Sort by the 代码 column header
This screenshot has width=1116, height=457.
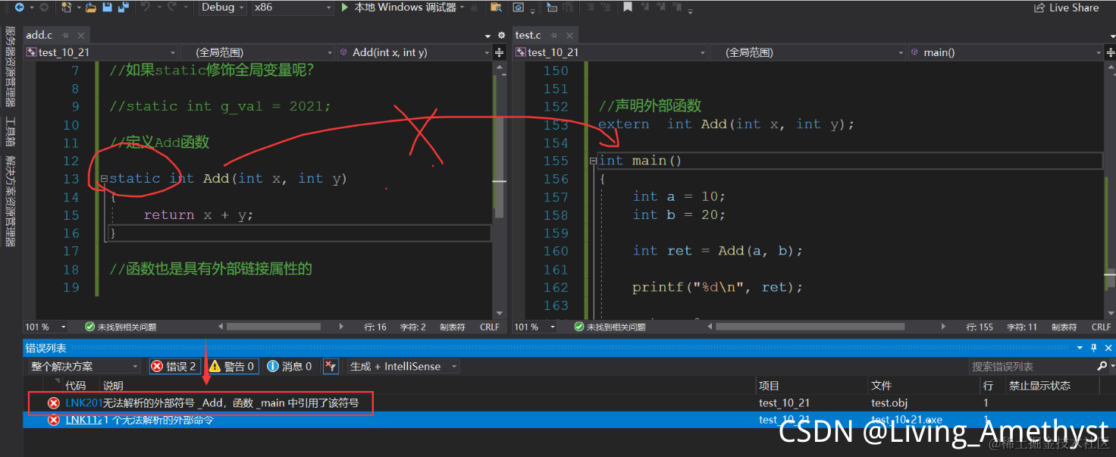pos(76,386)
